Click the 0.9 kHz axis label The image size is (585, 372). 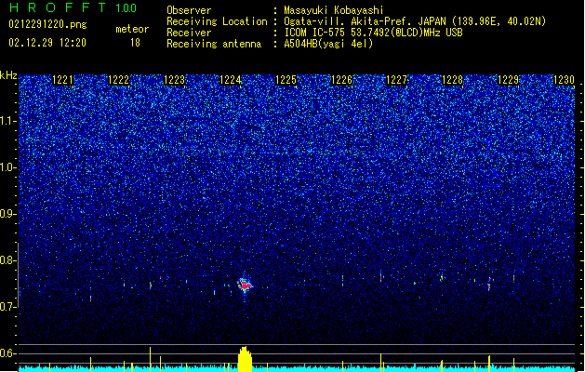click(7, 214)
